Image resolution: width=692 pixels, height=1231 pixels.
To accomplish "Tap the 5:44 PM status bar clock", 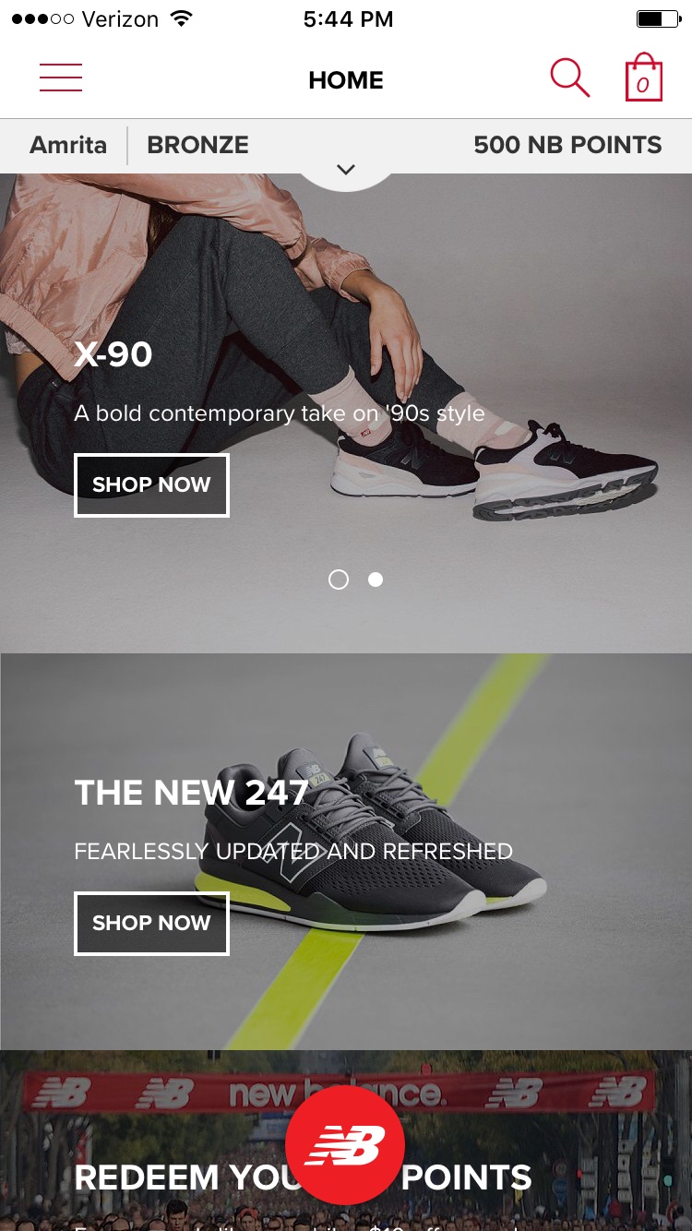I will 348,18.
